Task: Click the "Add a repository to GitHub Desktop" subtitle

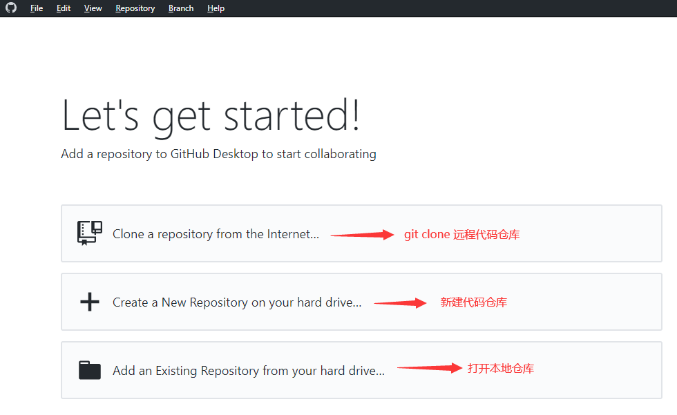Action: click(x=218, y=154)
